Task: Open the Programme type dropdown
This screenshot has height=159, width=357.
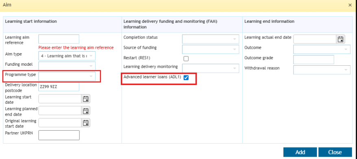Action: [x=67, y=76]
